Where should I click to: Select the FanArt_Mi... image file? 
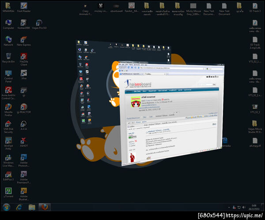[132, 7]
